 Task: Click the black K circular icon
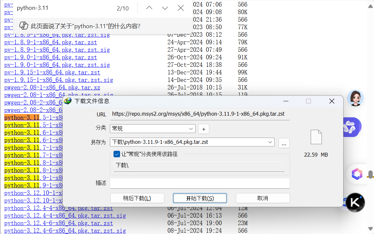pos(355,202)
